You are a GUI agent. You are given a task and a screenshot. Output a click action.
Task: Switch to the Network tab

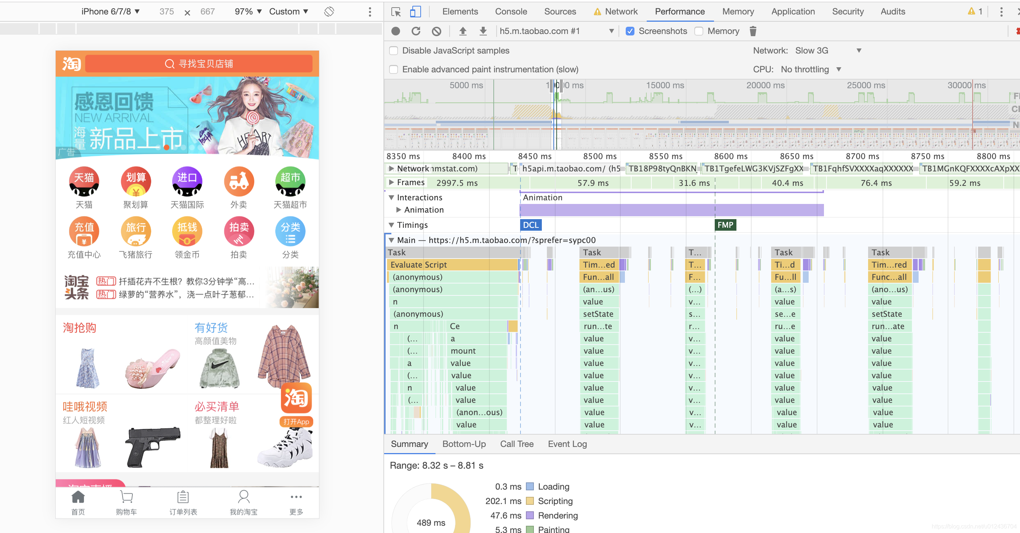click(616, 12)
